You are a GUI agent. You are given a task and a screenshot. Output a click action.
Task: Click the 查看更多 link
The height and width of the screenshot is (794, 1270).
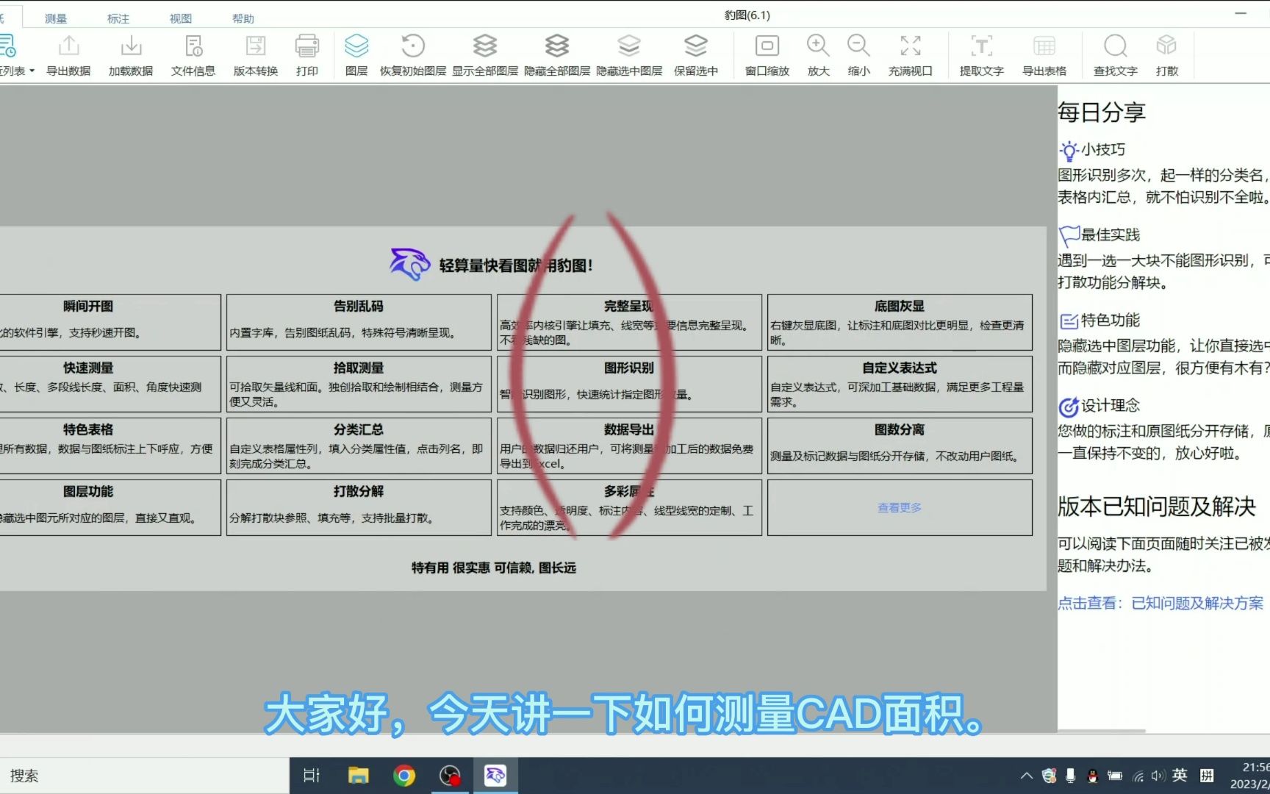point(899,507)
